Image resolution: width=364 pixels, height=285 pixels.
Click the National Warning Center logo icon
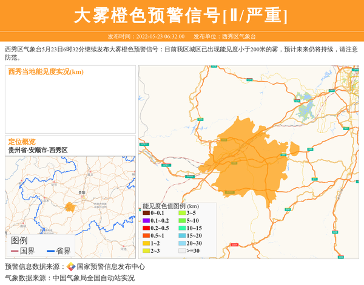(x=71, y=267)
